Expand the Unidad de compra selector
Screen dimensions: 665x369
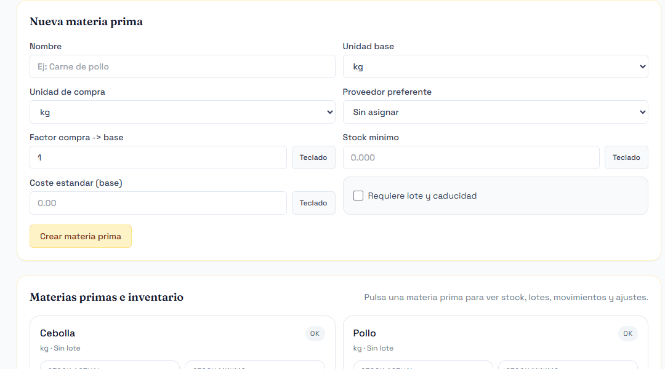click(182, 112)
